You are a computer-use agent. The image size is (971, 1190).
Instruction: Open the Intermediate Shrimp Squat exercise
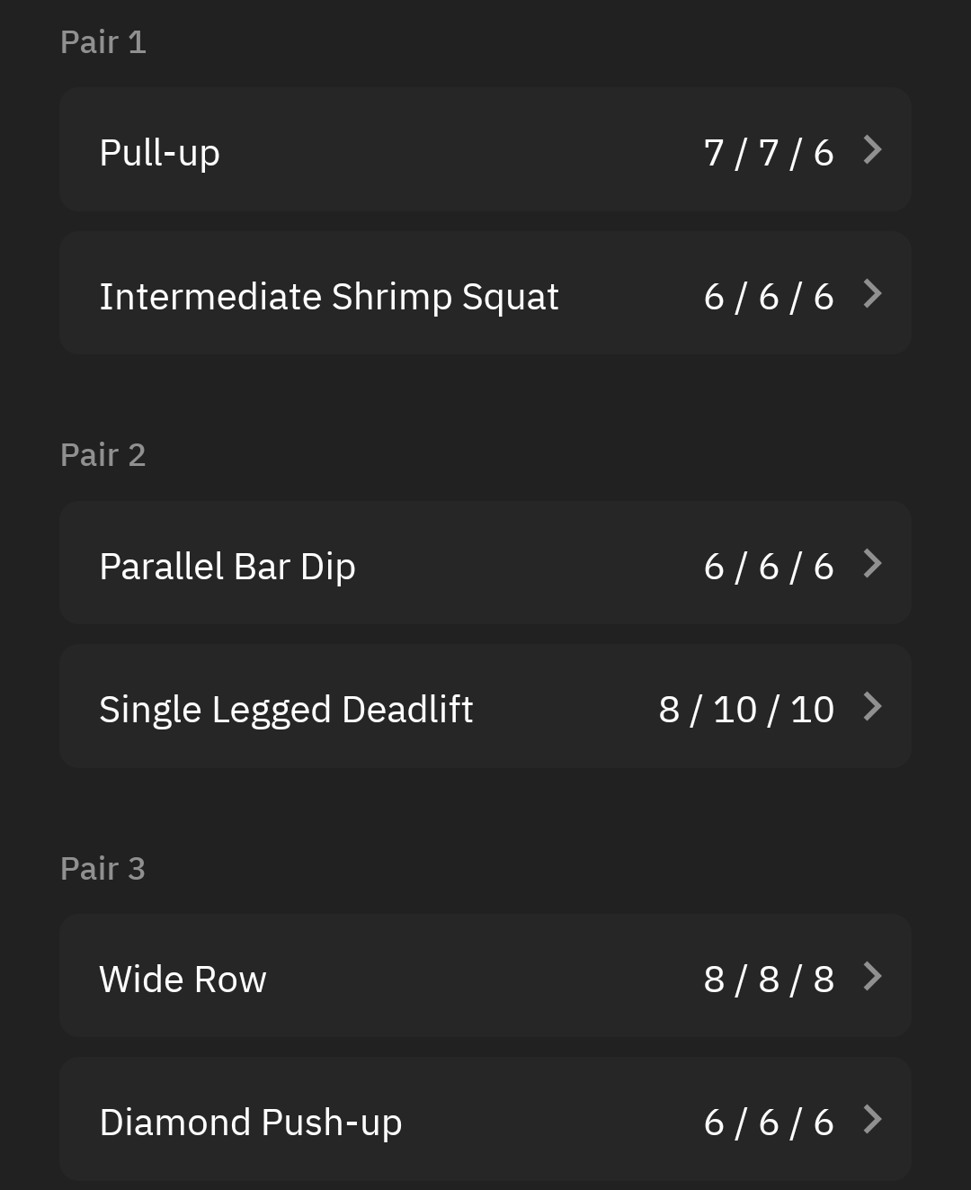click(x=485, y=292)
